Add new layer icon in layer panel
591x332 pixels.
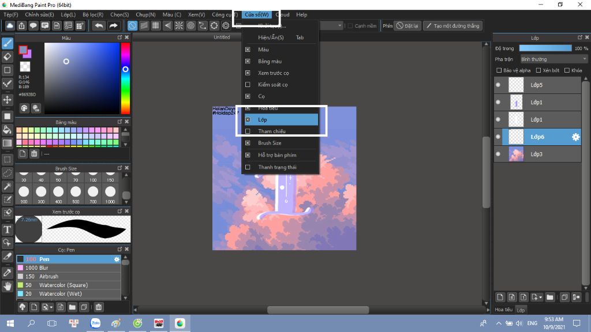pos(500,297)
